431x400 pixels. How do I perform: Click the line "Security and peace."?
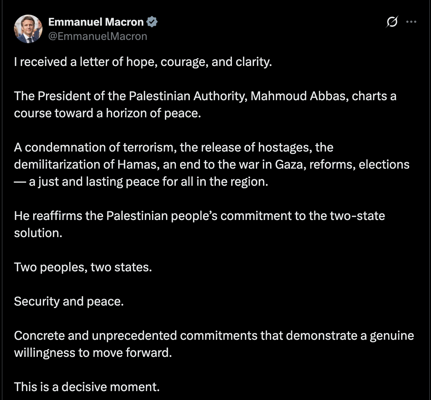click(x=69, y=302)
